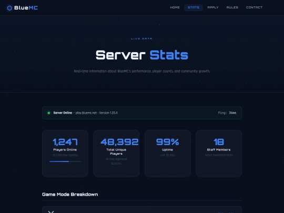Click the 48,392 Total Unique Players value

[x=119, y=142]
